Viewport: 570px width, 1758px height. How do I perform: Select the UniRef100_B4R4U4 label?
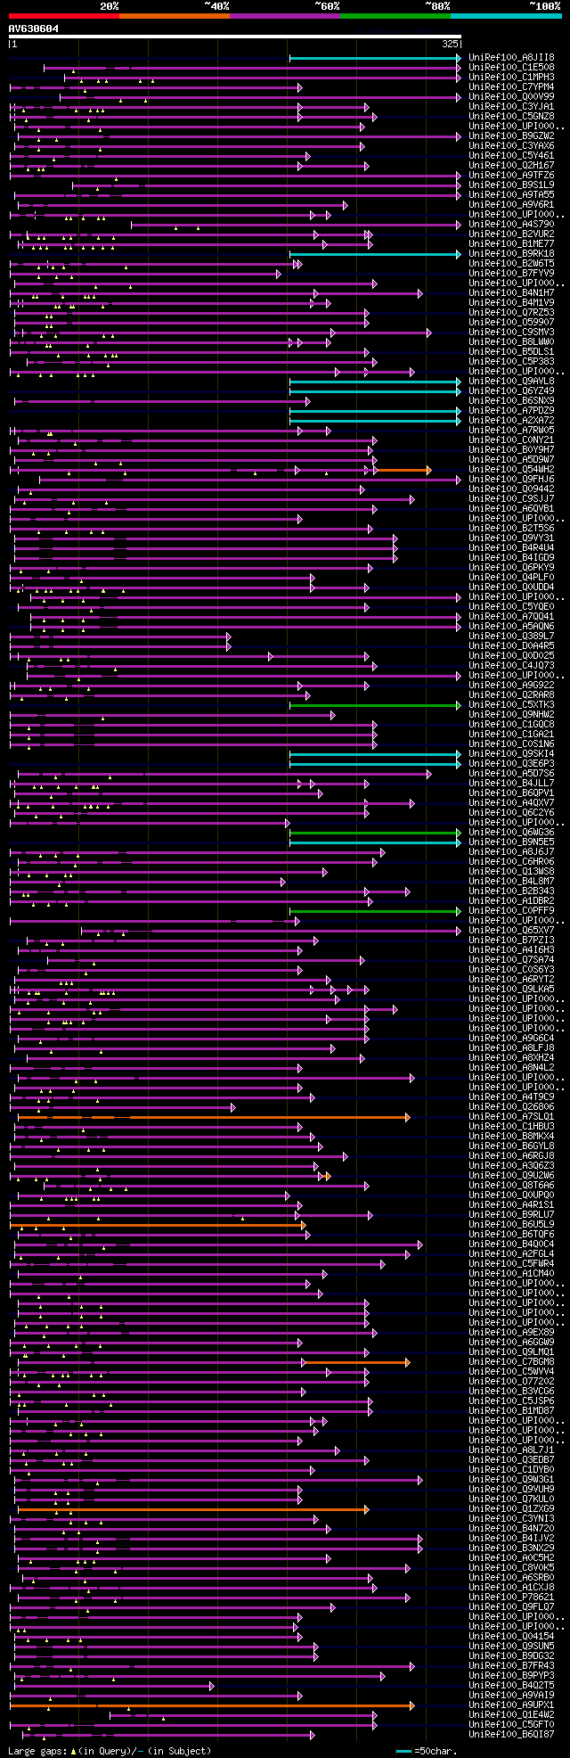tap(511, 547)
